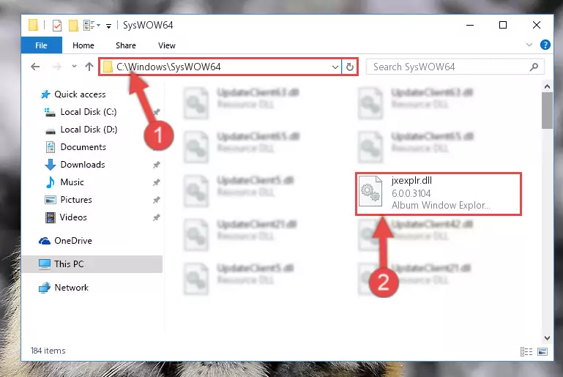Click the address bar path C:\Windows\SysWOW64
Image resolution: width=563 pixels, height=377 pixels.
(168, 67)
